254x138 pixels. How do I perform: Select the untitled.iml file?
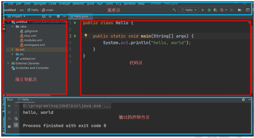[26, 59]
